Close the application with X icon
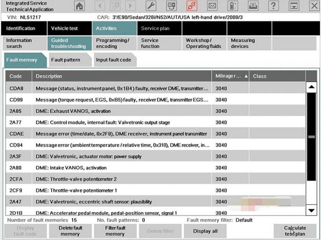This screenshot has height=241, width=323. 314,6
